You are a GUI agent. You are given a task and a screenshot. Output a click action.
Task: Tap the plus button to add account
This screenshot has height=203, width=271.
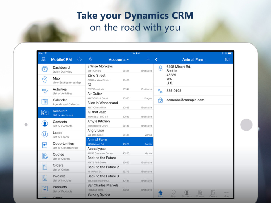coord(148,59)
